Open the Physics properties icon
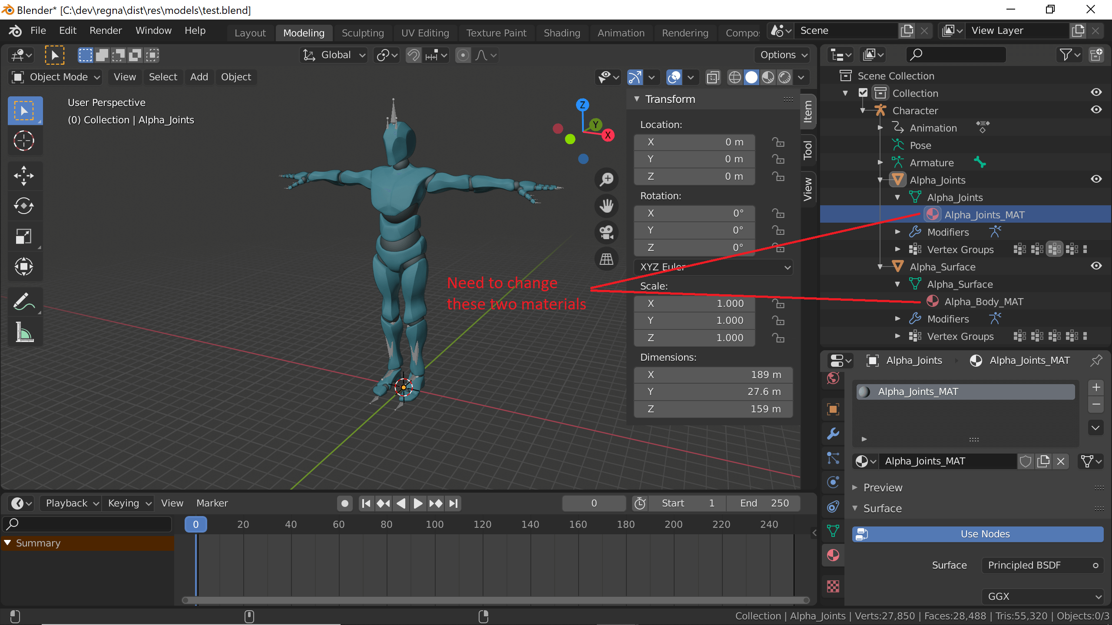The image size is (1112, 625). [833, 482]
